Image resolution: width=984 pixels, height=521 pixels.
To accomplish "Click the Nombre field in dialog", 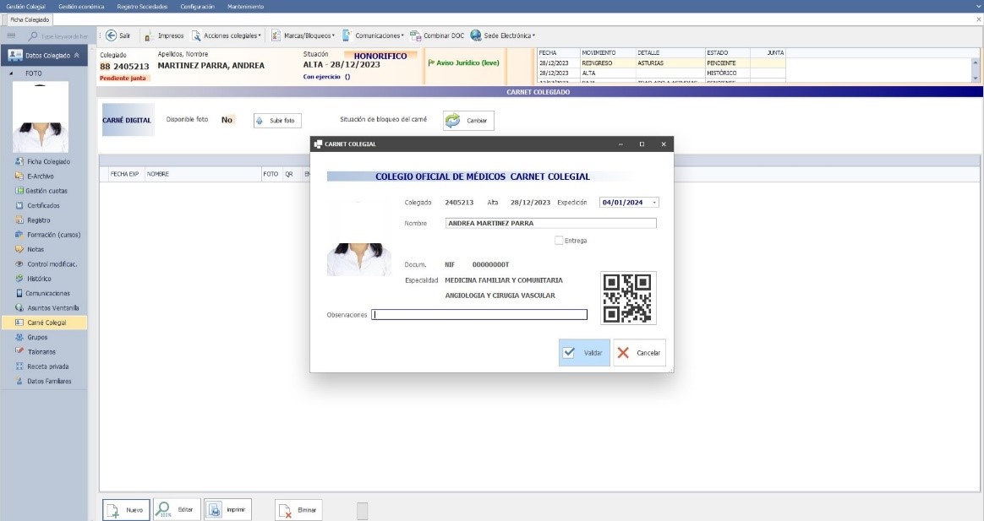I will (550, 223).
